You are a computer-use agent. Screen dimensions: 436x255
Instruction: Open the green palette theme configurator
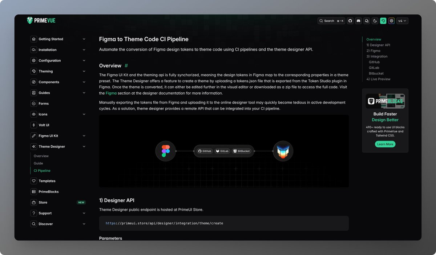(383, 21)
